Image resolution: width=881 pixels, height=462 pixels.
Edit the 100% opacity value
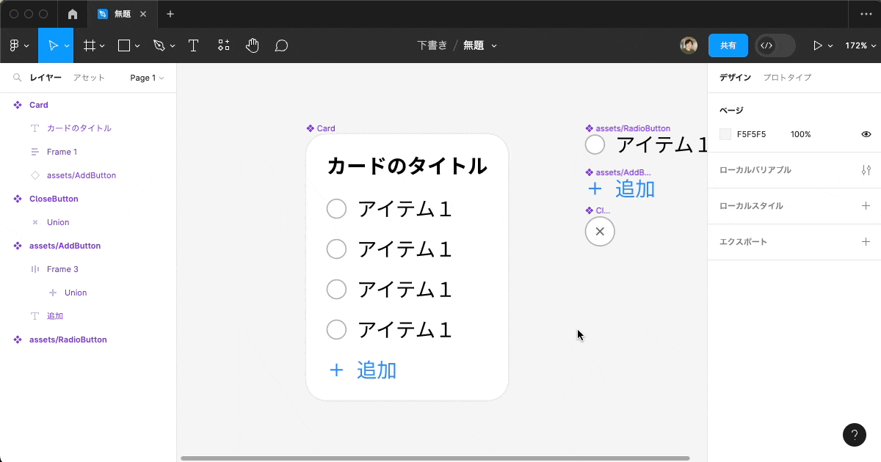tap(801, 134)
